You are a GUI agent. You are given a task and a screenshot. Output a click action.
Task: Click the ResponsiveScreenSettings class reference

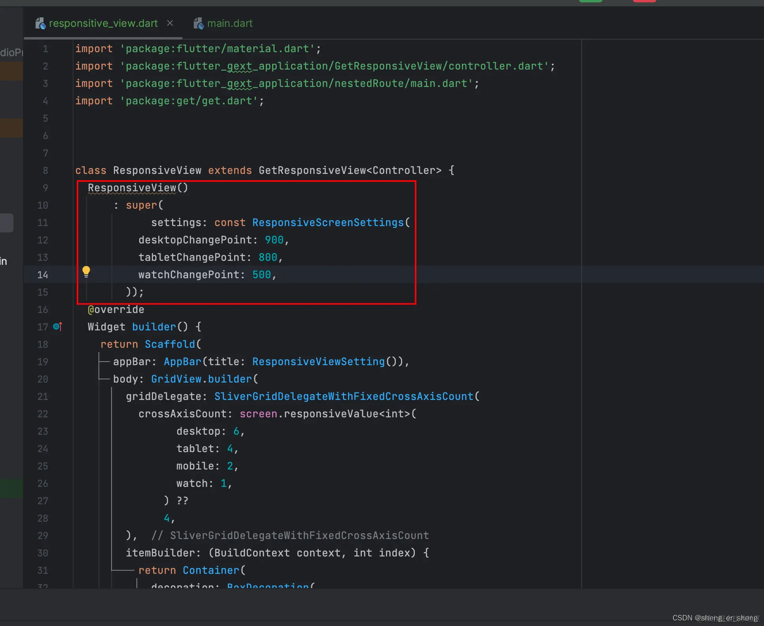coord(328,222)
